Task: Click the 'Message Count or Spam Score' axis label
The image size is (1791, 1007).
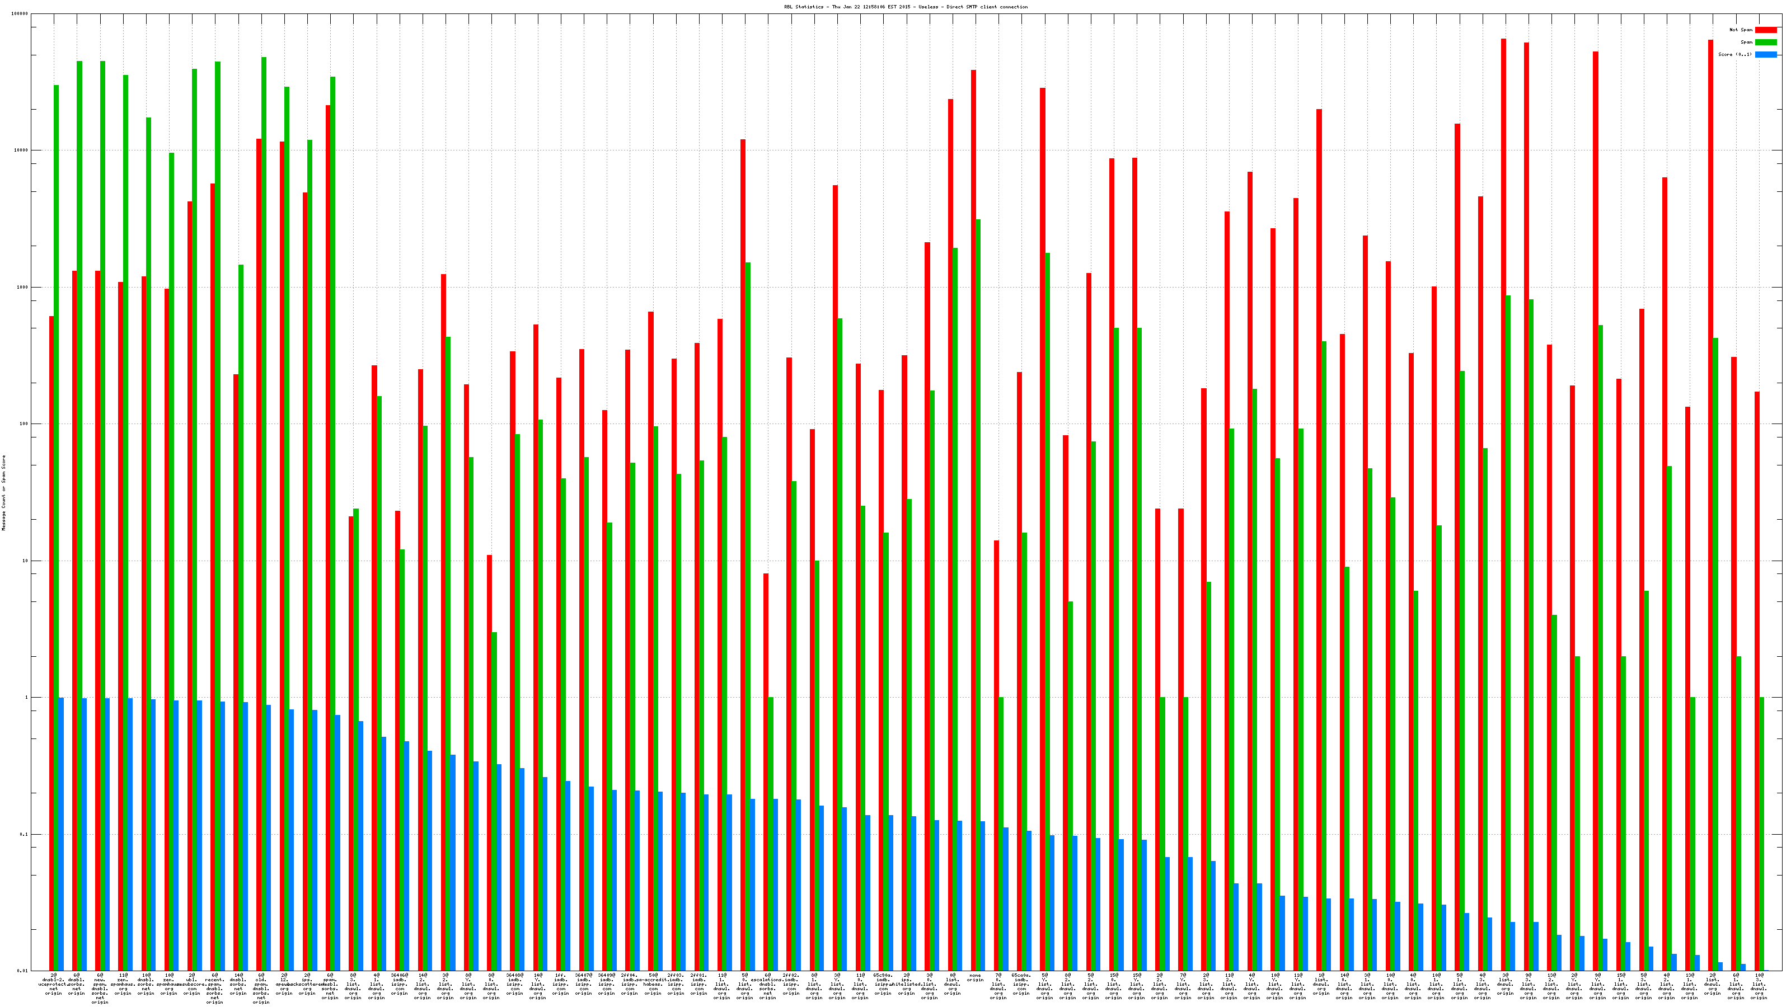Action: [x=3, y=493]
